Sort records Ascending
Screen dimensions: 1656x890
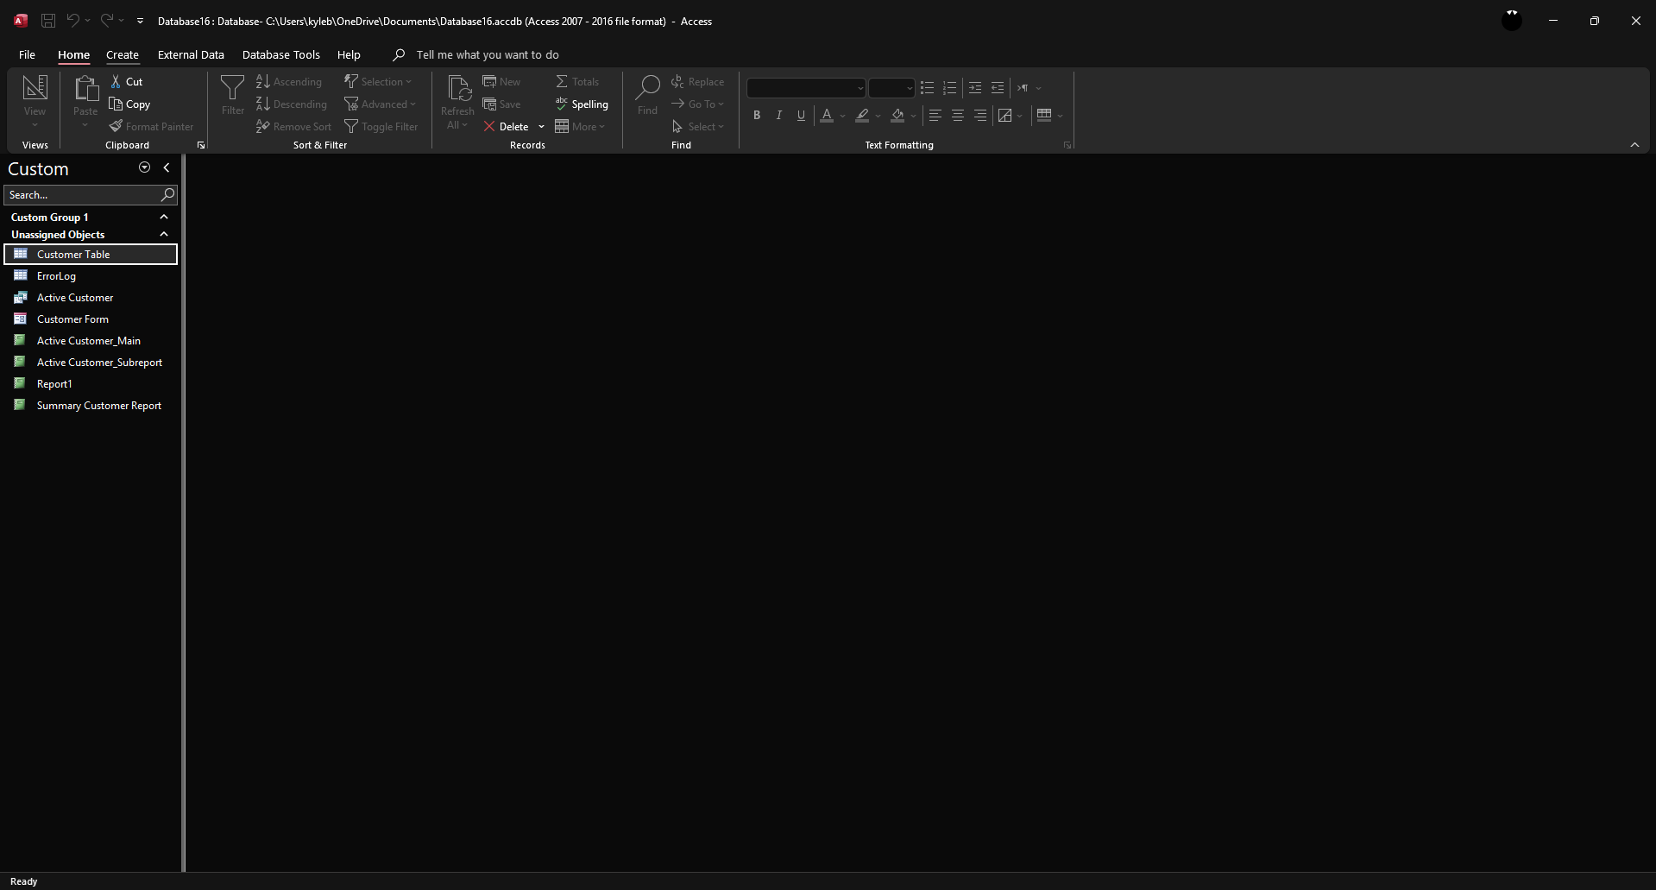pyautogui.click(x=289, y=81)
